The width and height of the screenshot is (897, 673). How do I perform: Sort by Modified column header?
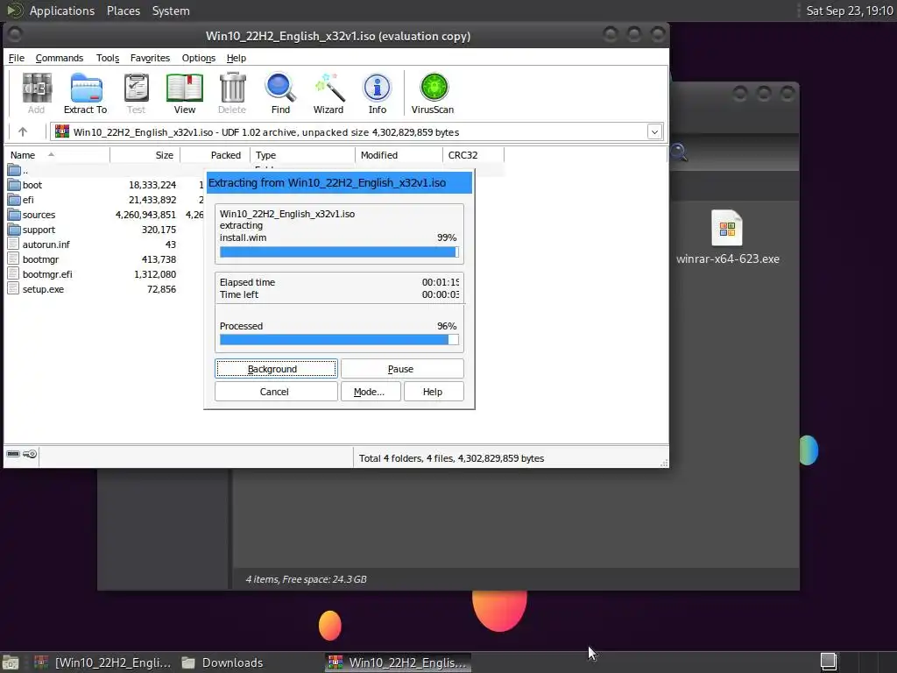coord(399,155)
